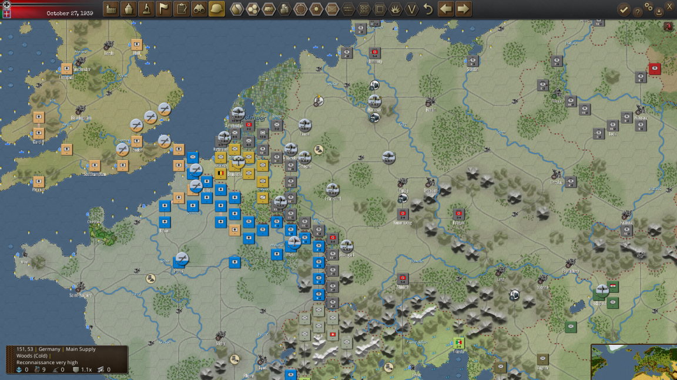Screen dimensions: 677x380
Task: Toggle the railway train overlay
Action: 269,9
